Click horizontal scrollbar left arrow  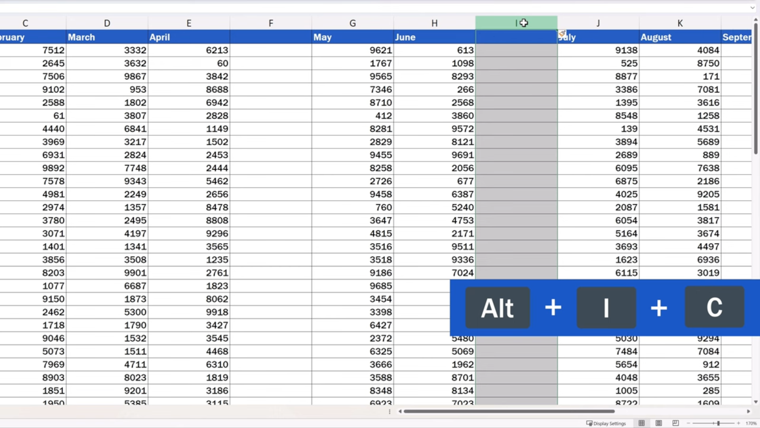[x=400, y=411]
